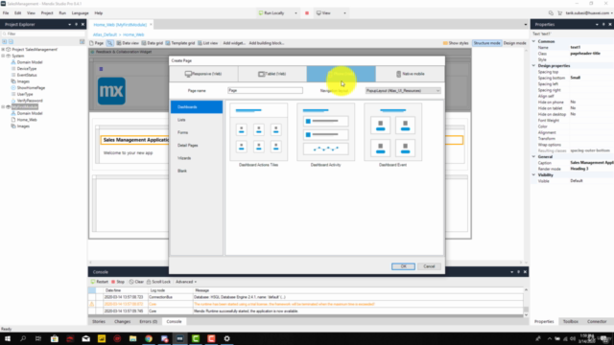Screen dimensions: 614x345
Task: Choose the Dashboard Event template
Action: pyautogui.click(x=392, y=135)
